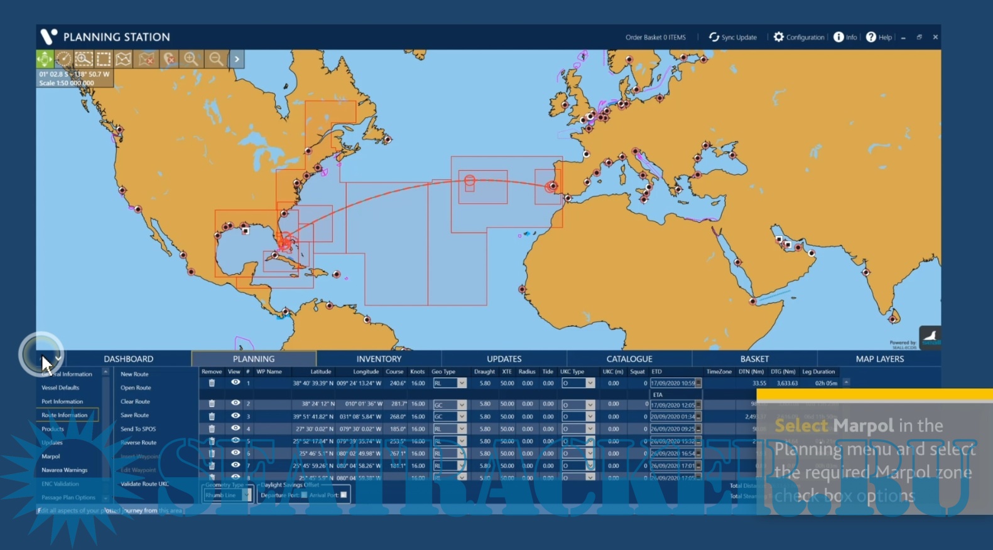Image resolution: width=993 pixels, height=550 pixels.
Task: Click Save Route option
Action: tap(134, 415)
